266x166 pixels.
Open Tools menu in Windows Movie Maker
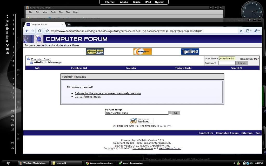[x=53, y=12]
